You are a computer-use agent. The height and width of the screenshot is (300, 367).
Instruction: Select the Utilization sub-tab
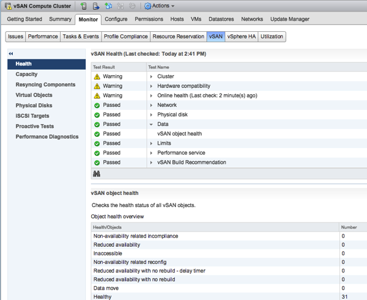coord(272,37)
